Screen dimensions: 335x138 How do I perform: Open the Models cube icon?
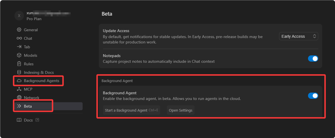(x=19, y=55)
